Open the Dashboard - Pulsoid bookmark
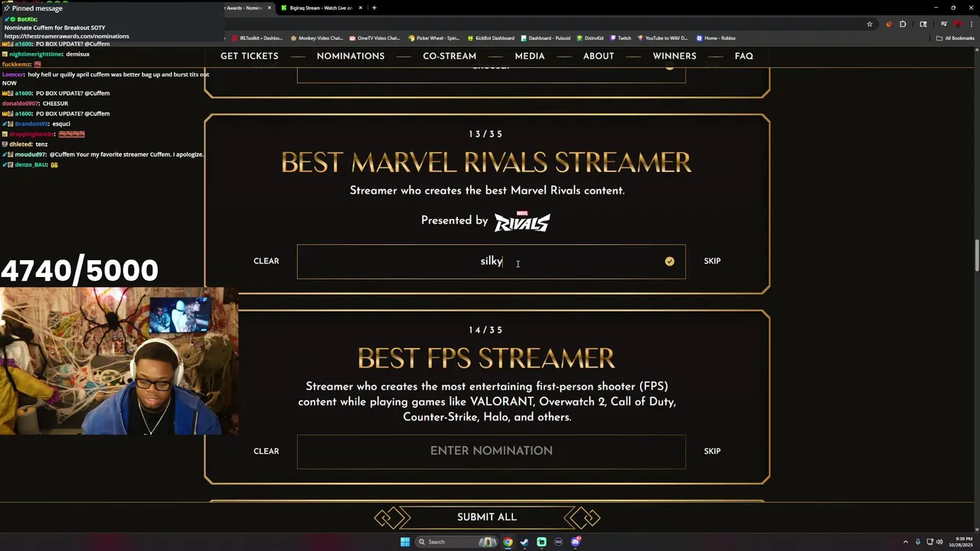The height and width of the screenshot is (551, 980). click(x=545, y=37)
